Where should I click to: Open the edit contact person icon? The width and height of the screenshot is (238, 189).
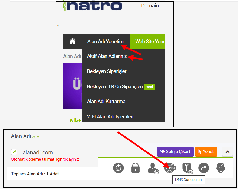[153, 168]
